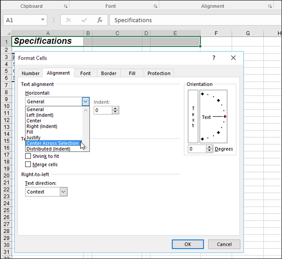Select column B header

[x=88, y=33]
